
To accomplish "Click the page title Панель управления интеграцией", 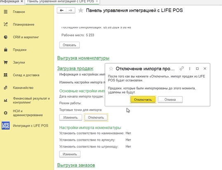I will [x=135, y=10].
